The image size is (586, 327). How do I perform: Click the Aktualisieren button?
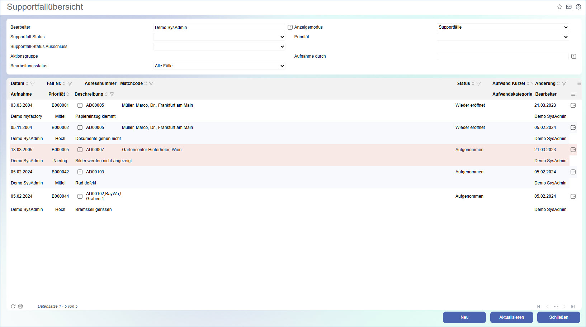coord(511,317)
